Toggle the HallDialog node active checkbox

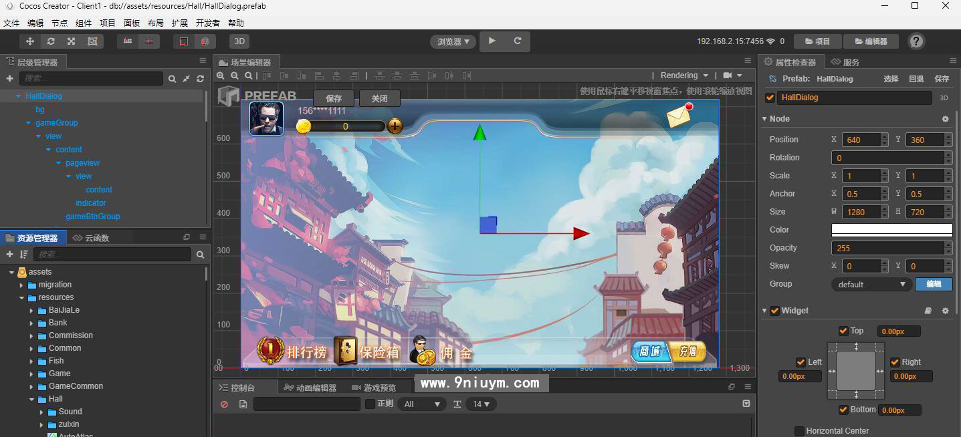770,98
